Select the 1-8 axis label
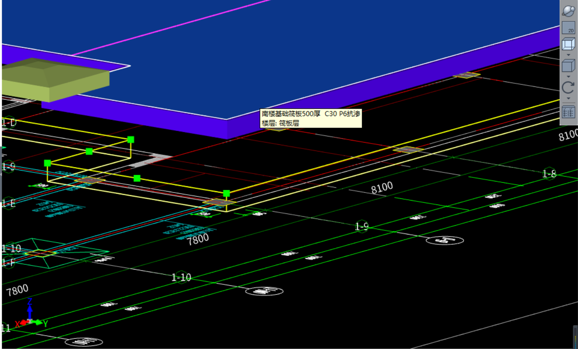The width and height of the screenshot is (578, 349). (550, 174)
